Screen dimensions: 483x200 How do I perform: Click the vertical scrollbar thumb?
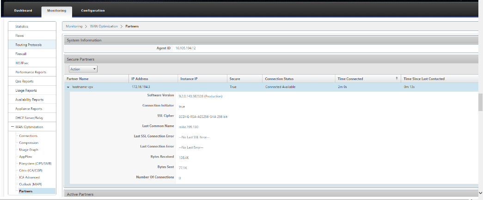tap(481, 102)
